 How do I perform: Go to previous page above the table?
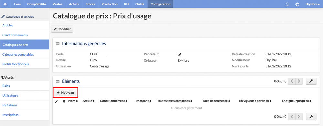pyautogui.click(x=291, y=81)
